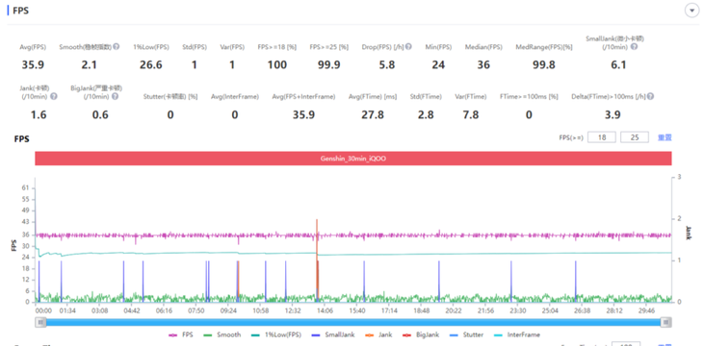
Task: Click the Avg(FPS+InterFrame) value 35.9
Action: pos(303,115)
